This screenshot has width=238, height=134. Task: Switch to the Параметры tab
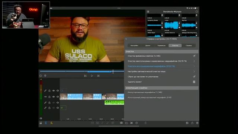[161, 45]
